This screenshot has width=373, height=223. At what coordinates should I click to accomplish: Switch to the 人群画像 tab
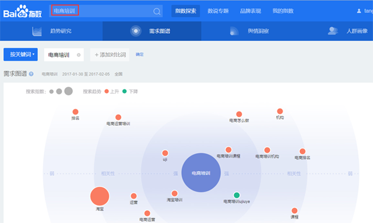point(348,31)
